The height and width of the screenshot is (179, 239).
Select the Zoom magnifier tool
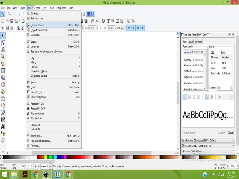pyautogui.click(x=3, y=57)
